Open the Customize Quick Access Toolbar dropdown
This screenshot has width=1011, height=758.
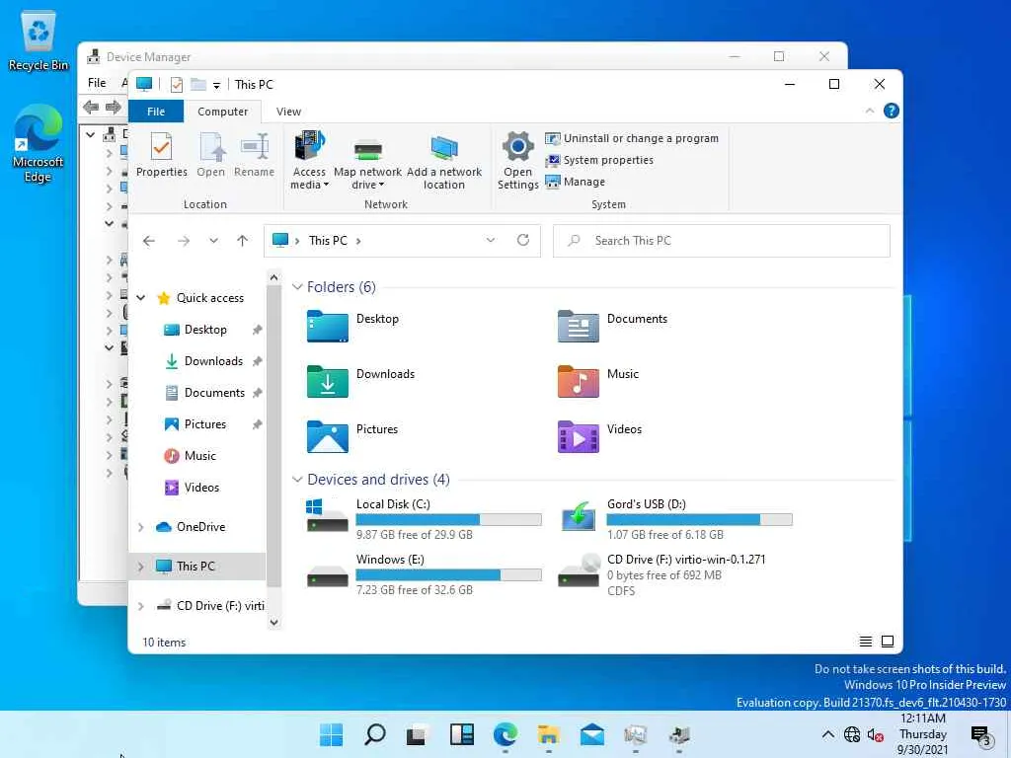pos(216,85)
